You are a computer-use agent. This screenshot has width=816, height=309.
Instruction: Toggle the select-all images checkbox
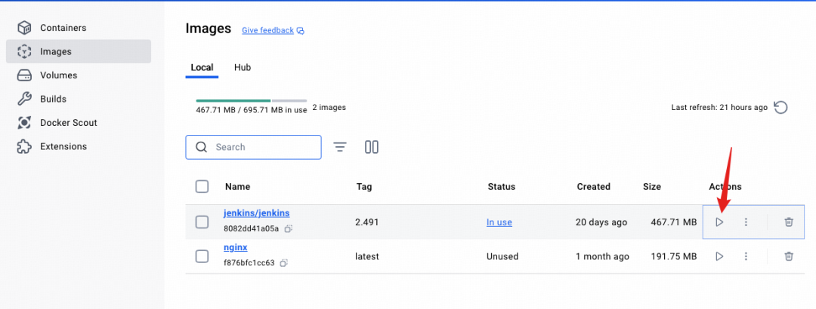tap(202, 186)
